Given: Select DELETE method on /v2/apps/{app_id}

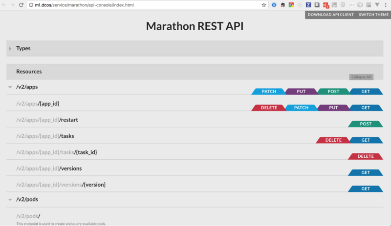Looking at the screenshot, I should [x=269, y=108].
